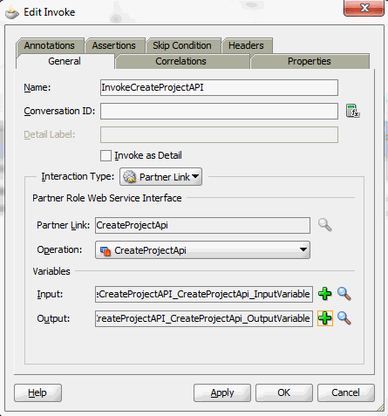
Task: Open the Interaction Type Partner Link dropdown
Action: (x=160, y=177)
